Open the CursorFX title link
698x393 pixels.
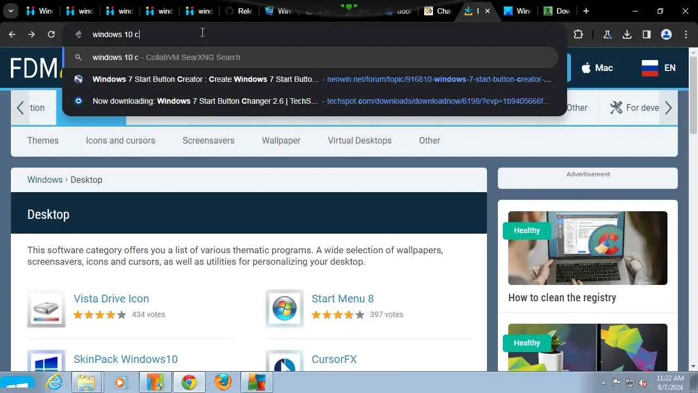point(334,359)
